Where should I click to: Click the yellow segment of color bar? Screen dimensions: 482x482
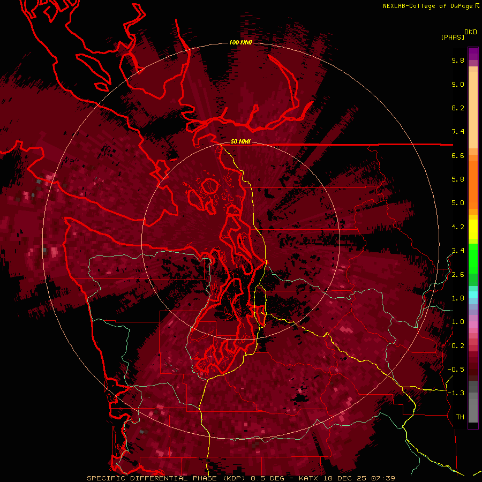pos(473,229)
